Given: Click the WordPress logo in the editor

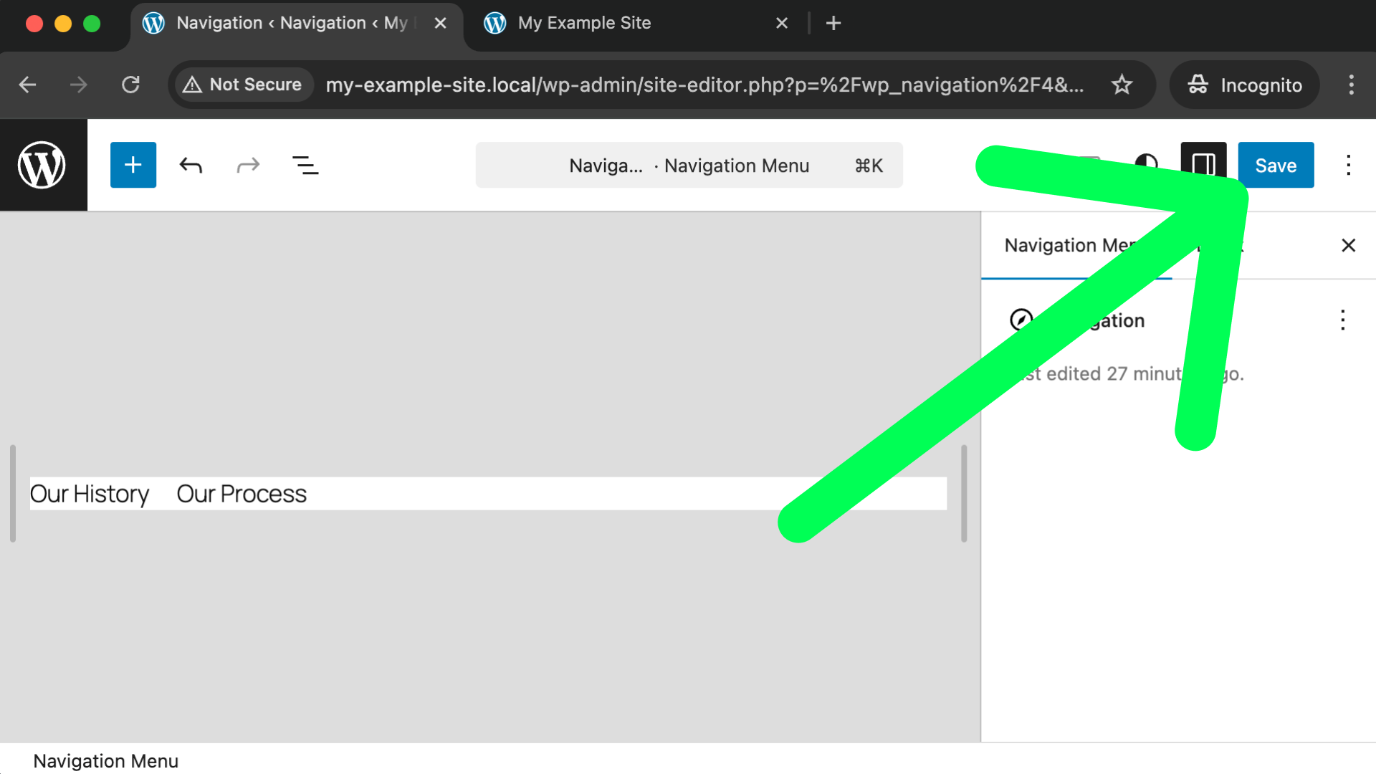Looking at the screenshot, I should (x=42, y=165).
